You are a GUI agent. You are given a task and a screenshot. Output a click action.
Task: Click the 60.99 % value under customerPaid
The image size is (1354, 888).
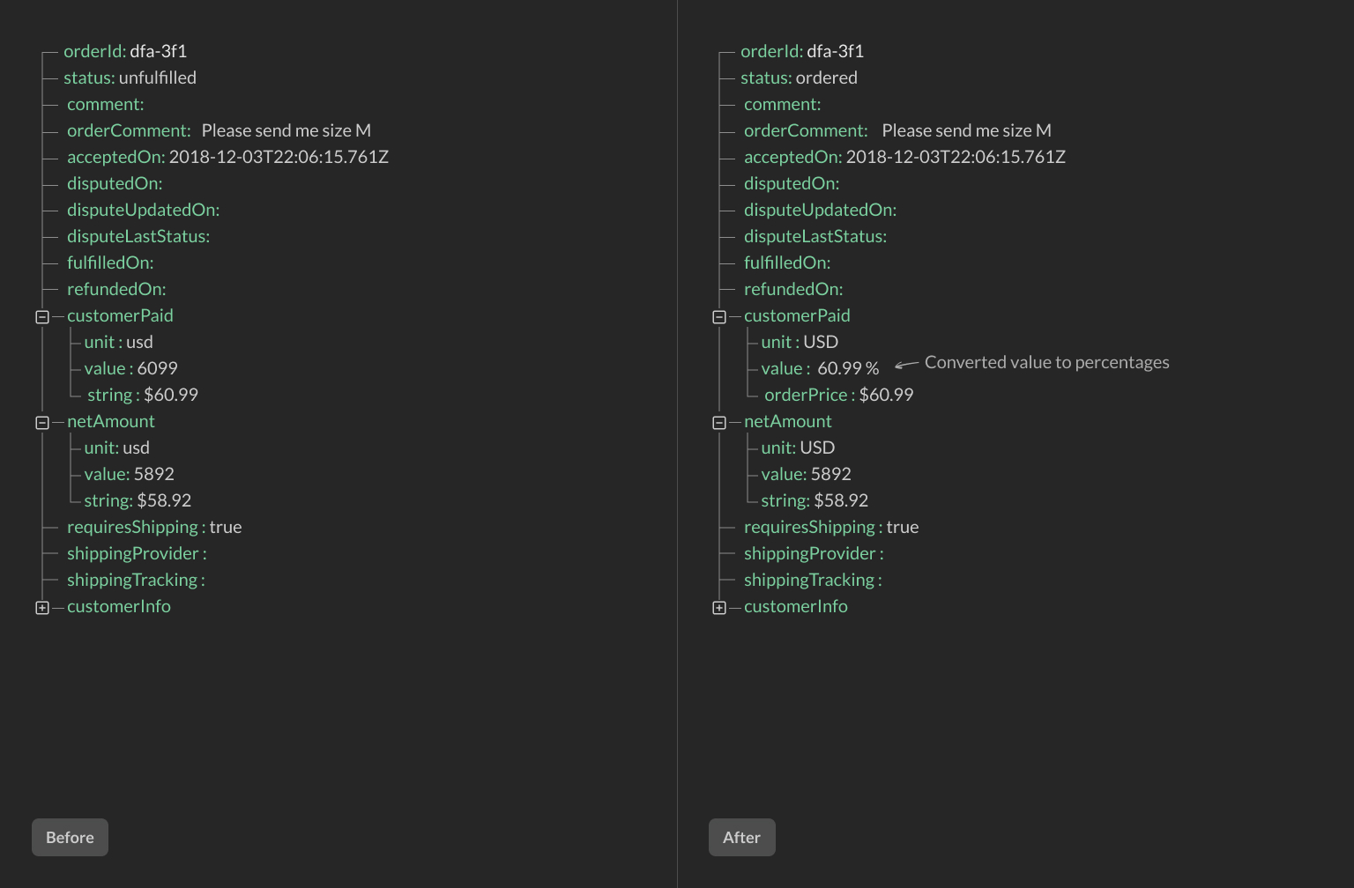click(x=847, y=367)
